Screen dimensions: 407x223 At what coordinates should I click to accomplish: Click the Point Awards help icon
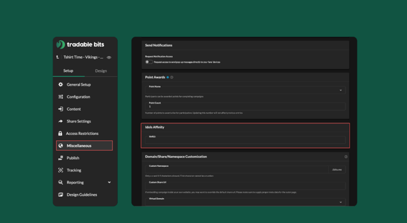pos(172,77)
